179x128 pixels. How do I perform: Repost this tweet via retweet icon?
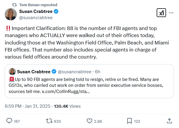pyautogui.click(x=49, y=121)
